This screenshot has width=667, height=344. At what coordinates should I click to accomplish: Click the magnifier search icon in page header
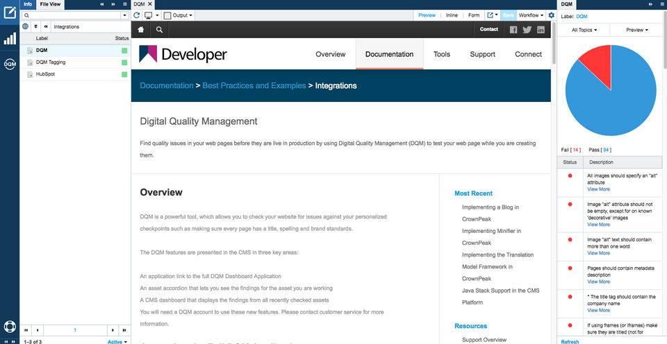click(x=159, y=29)
